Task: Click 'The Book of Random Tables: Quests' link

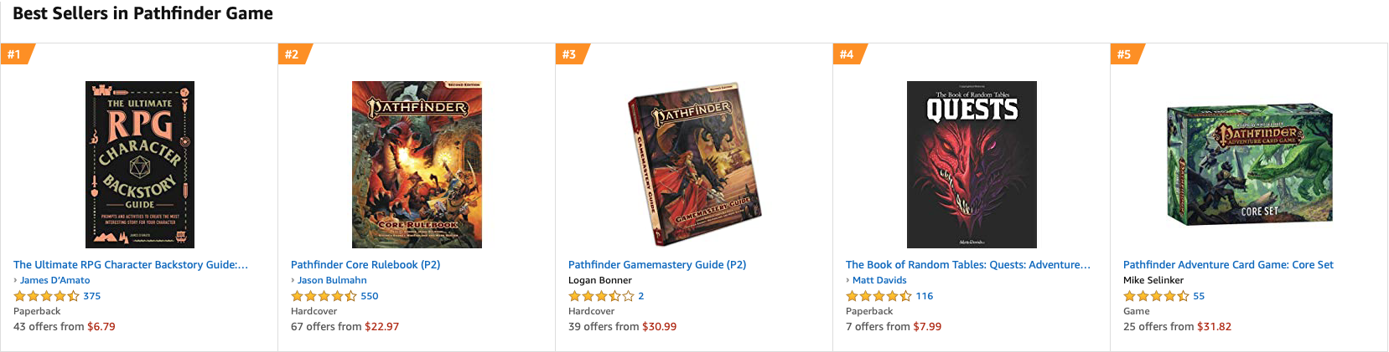Action: [968, 265]
